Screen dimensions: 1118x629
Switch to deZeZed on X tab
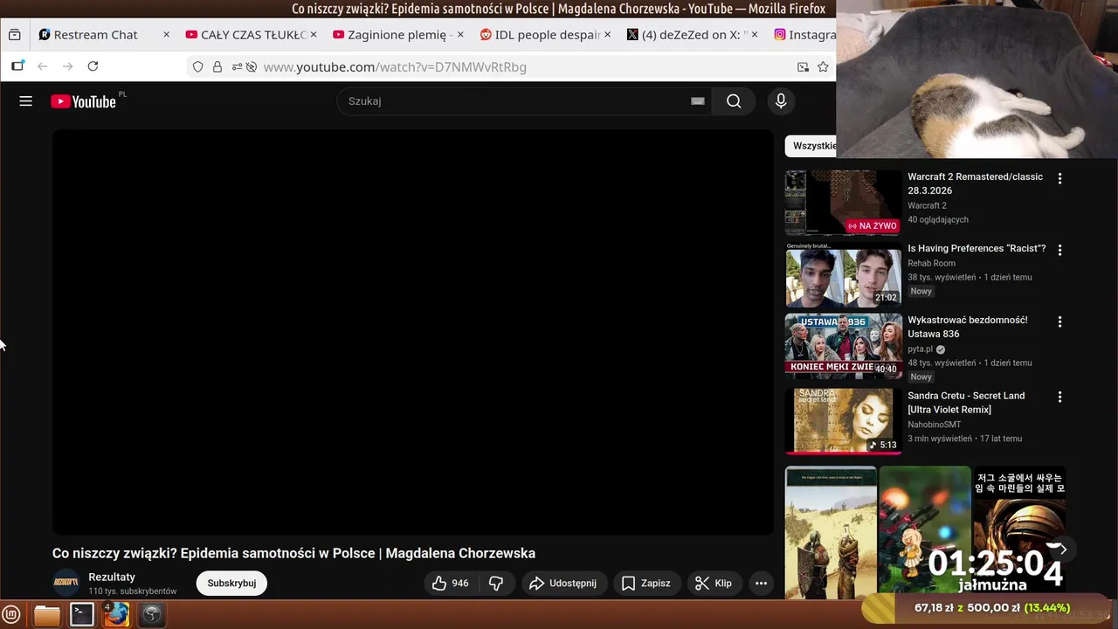click(x=692, y=35)
